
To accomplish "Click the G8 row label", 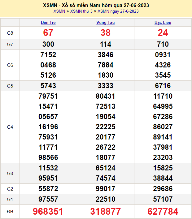I will [x=10, y=33].
